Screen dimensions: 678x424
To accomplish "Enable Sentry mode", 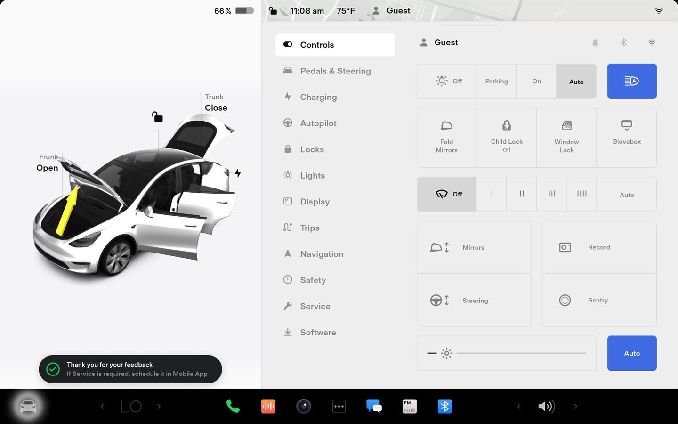I will click(x=599, y=300).
